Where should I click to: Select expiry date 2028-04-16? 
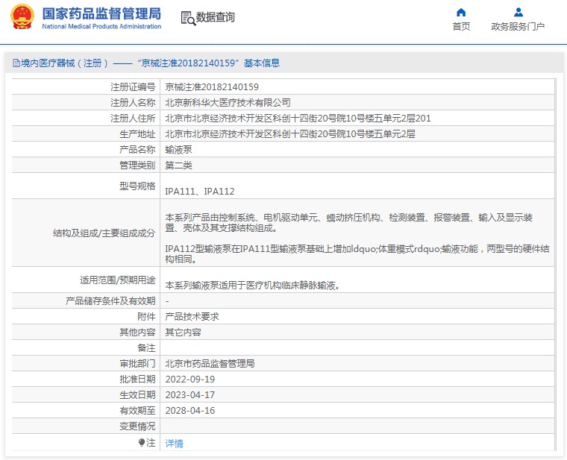pyautogui.click(x=189, y=411)
